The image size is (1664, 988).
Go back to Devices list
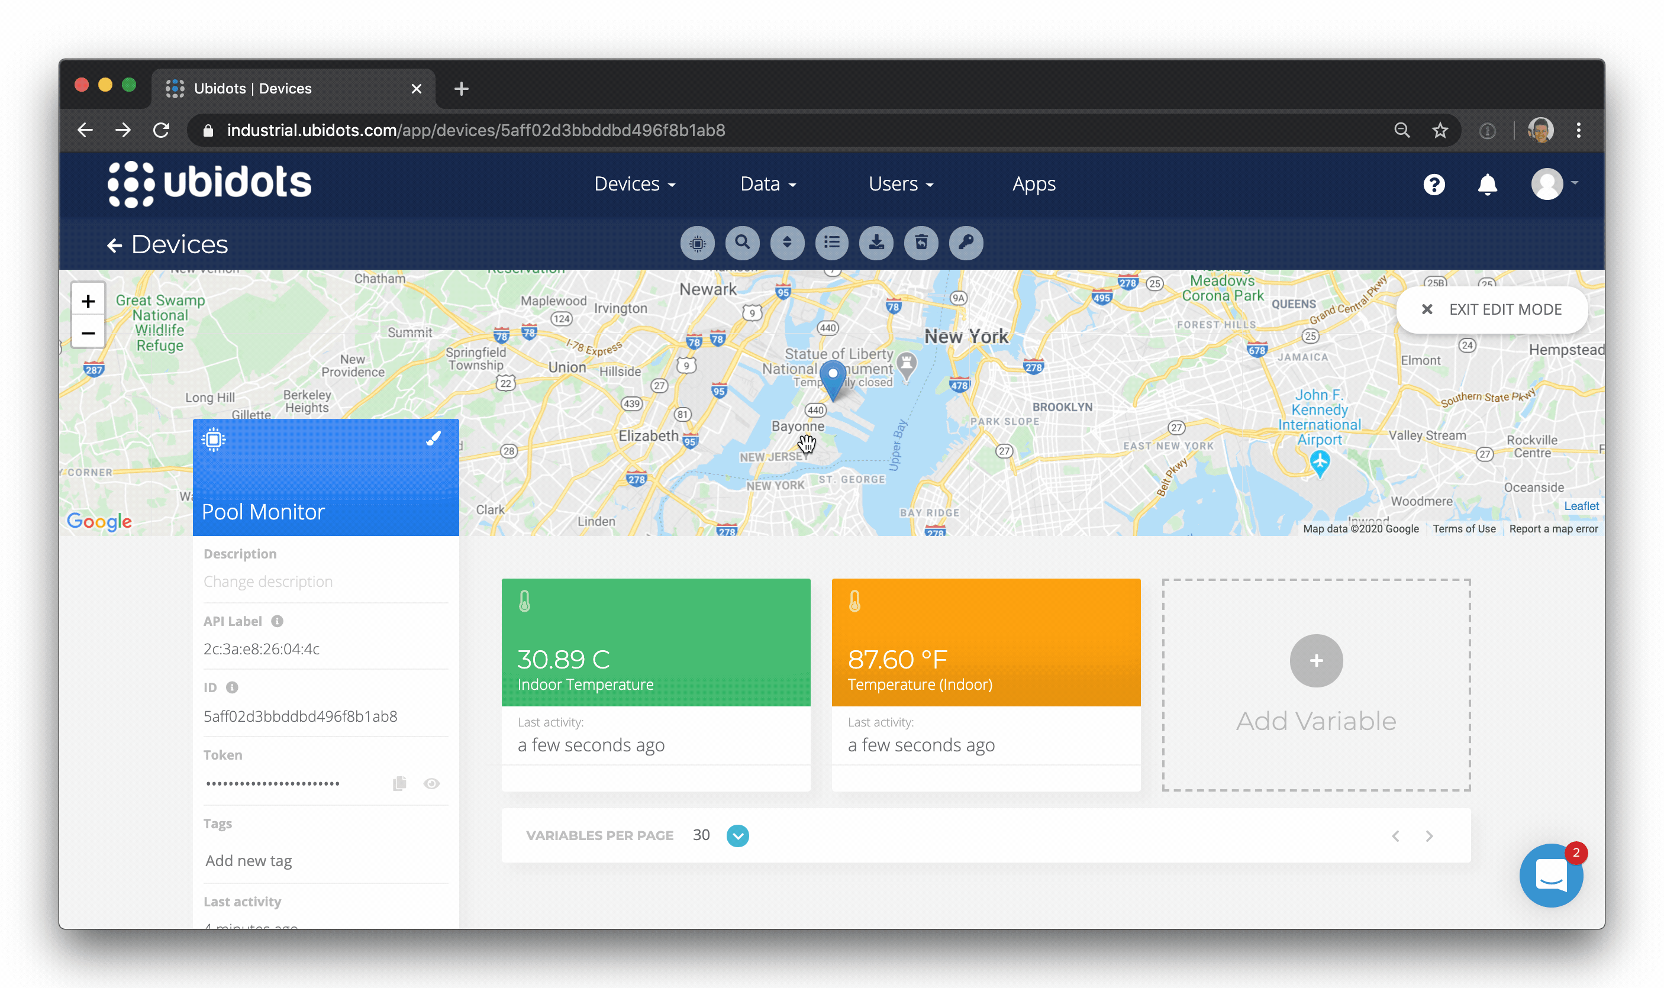tap(168, 245)
